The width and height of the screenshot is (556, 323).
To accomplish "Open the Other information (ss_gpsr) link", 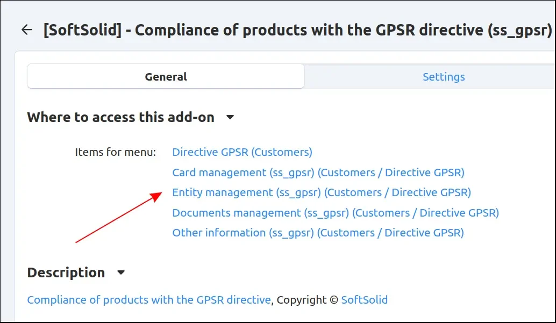I will [317, 233].
